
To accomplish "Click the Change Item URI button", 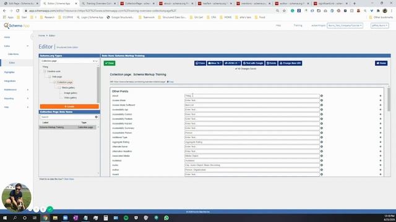I will click(290, 63).
